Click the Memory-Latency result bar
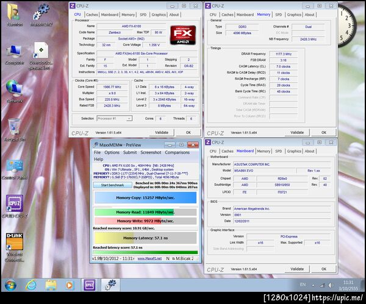The height and width of the screenshot is (304, 366). (x=145, y=238)
